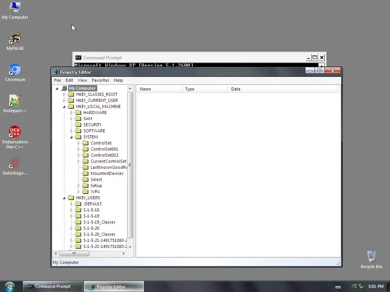390x292 pixels.
Task: Expand the HARDWARE key arrow
Action: click(71, 113)
